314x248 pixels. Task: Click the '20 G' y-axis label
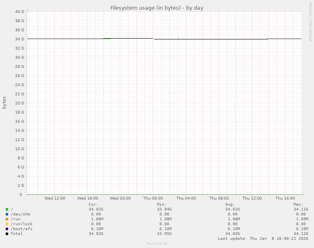tap(20, 103)
